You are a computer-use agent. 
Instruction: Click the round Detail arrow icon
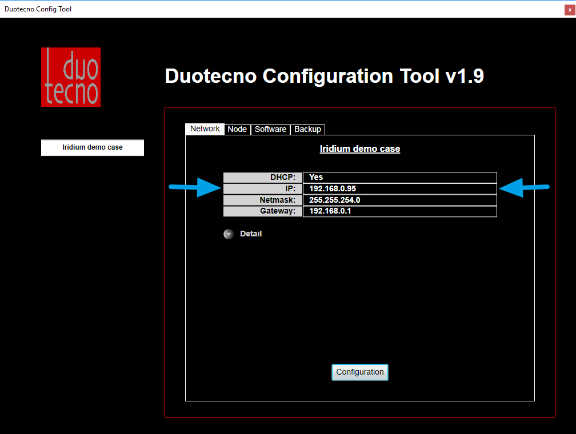pos(229,234)
